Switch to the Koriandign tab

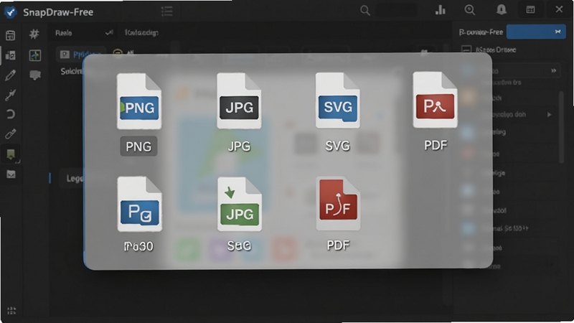(x=141, y=32)
